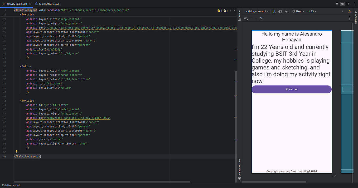Toggle the select-none pointer icon
The width and height of the screenshot is (358, 188).
261,18
